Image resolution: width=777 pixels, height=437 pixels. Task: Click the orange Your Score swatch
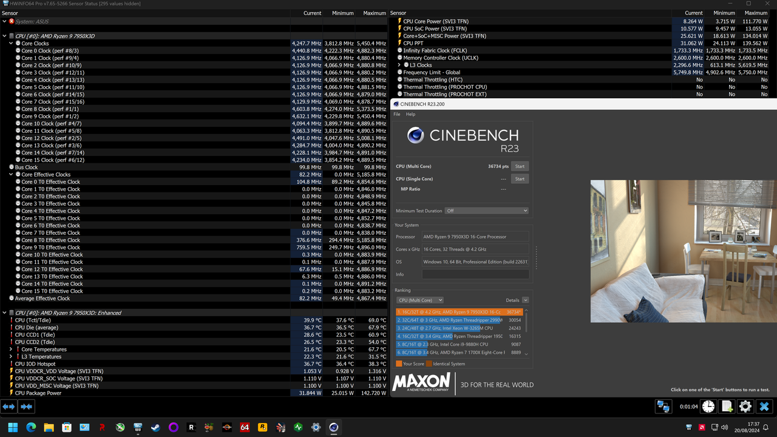coord(399,364)
